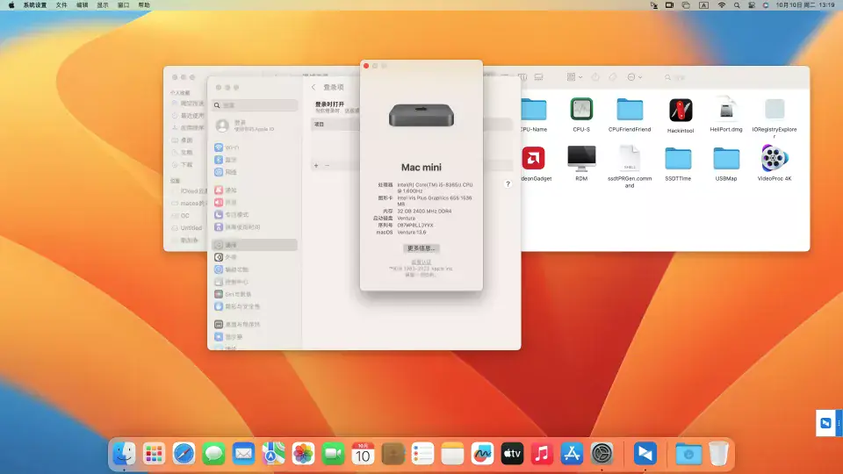Open the IORegistryExplorer app
This screenshot has width=843, height=474.
point(775,110)
